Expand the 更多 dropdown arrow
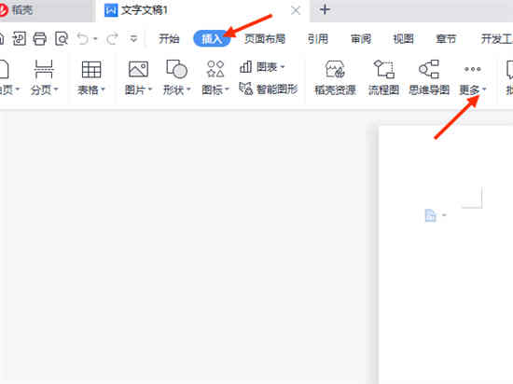Viewport: 513px width, 384px height. (484, 89)
